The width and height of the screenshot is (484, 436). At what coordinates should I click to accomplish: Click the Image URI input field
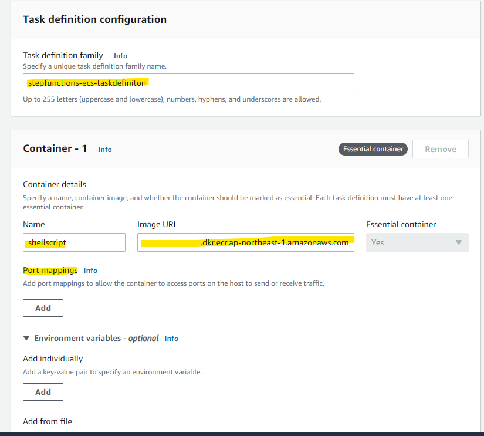tap(245, 242)
